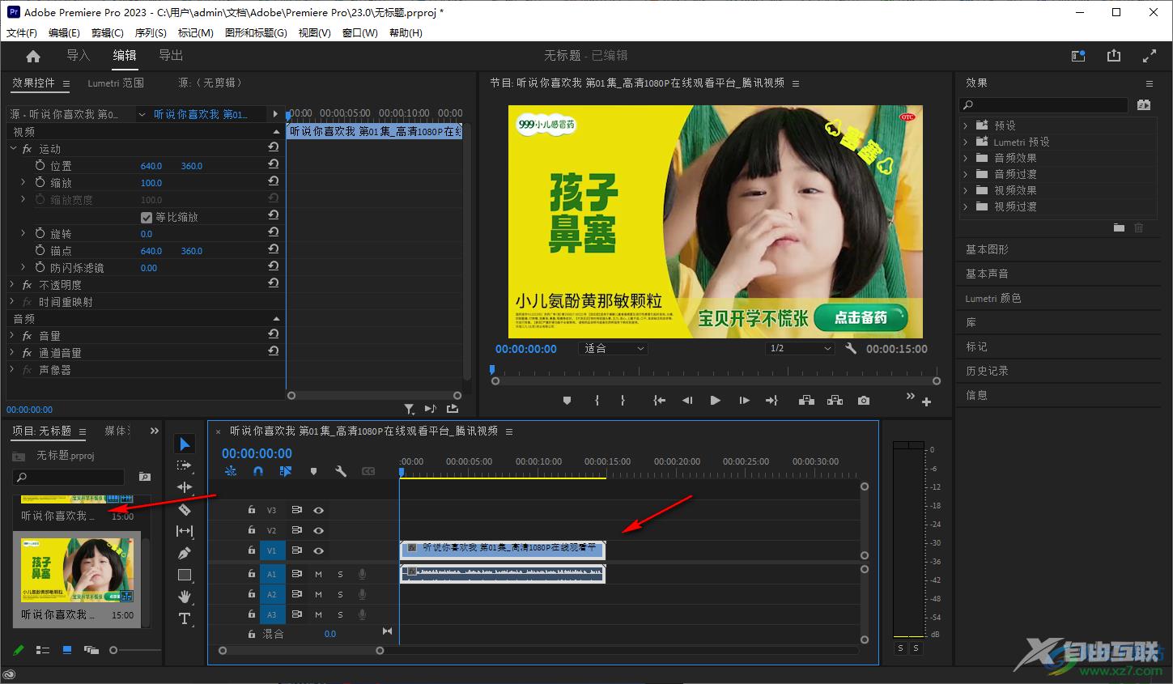The width and height of the screenshot is (1173, 684).
Task: Expand the 不透明度 effect
Action: click(x=13, y=285)
